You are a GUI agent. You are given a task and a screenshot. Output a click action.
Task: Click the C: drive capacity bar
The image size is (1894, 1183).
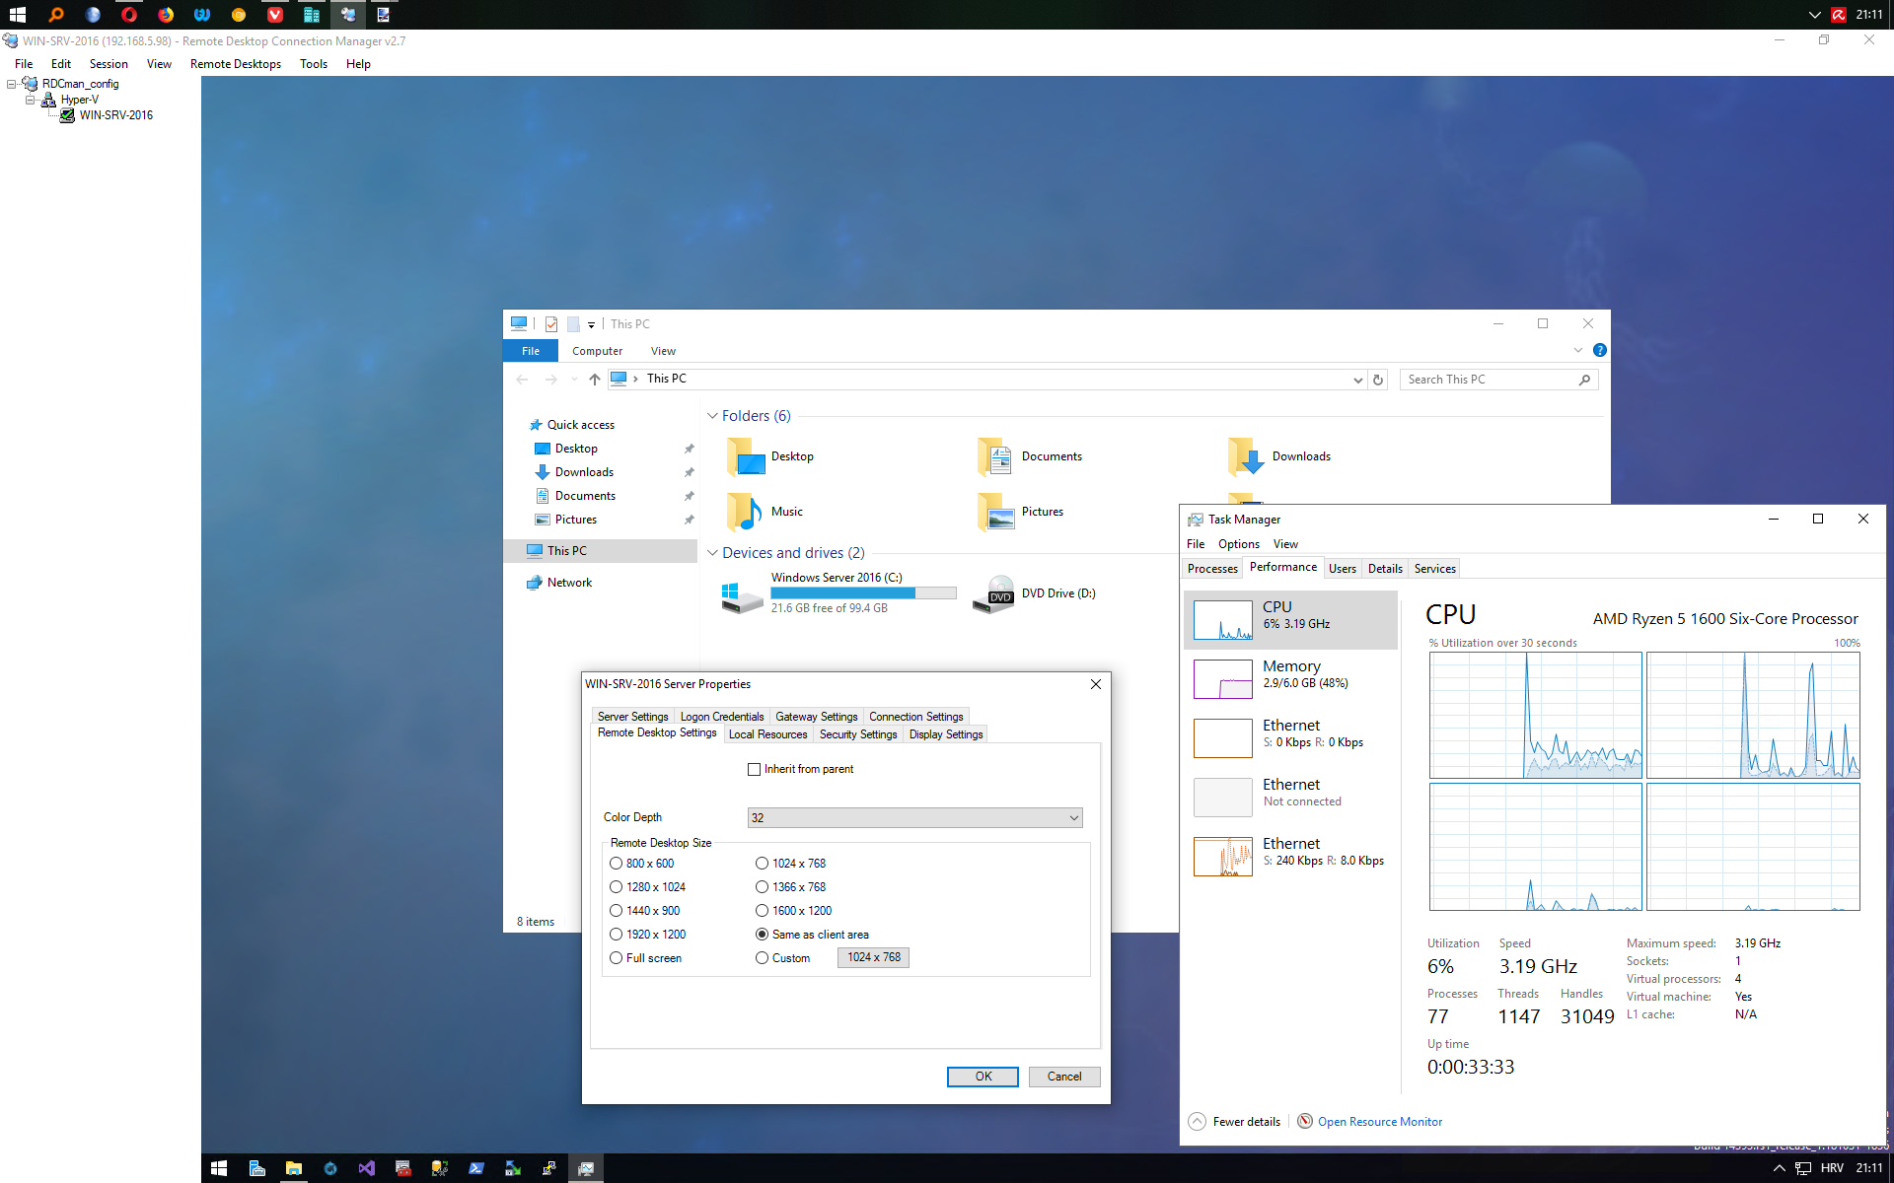point(863,592)
